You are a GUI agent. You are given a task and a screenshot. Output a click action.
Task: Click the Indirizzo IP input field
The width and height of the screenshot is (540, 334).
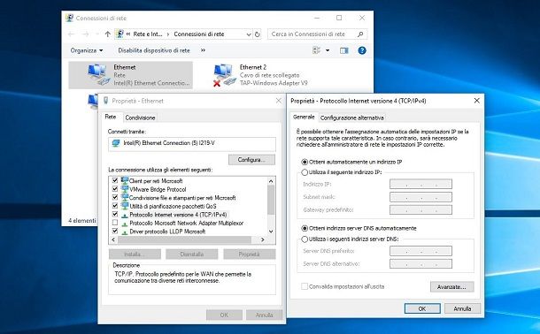click(x=420, y=184)
